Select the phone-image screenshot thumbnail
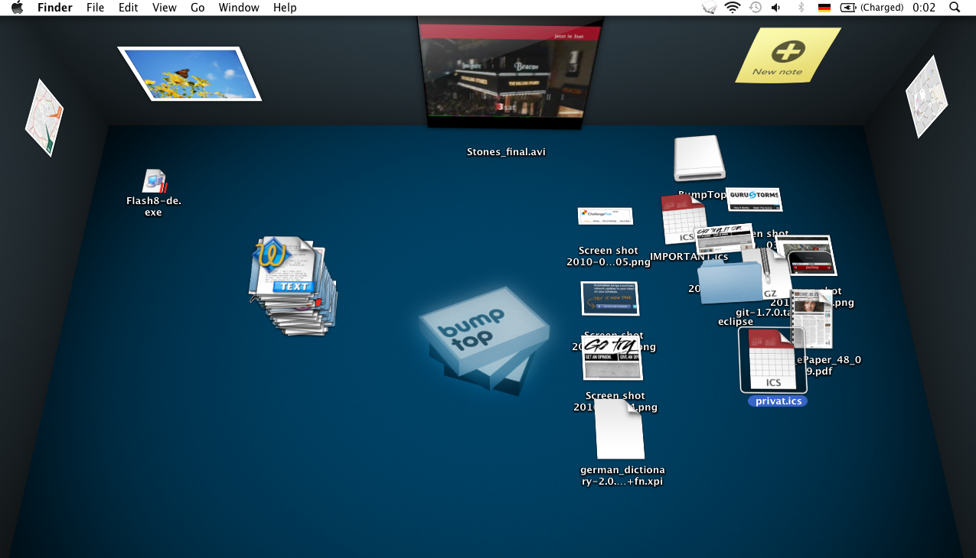Viewport: 976px width, 558px height. [805, 255]
